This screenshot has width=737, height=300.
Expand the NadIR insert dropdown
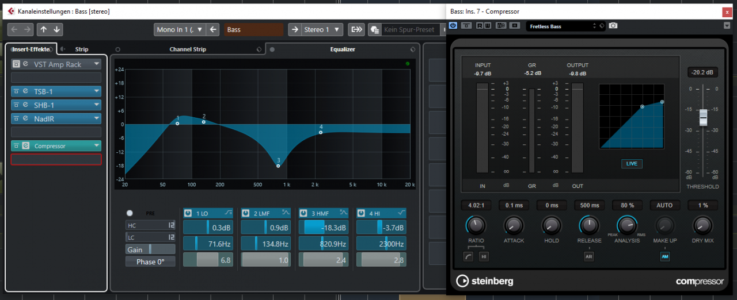click(x=96, y=118)
